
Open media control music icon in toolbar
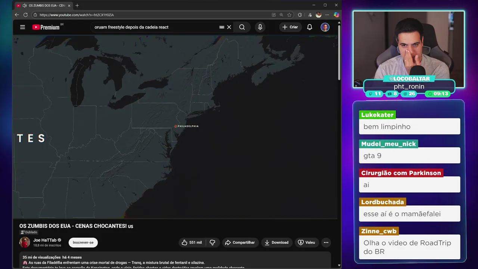click(x=310, y=15)
